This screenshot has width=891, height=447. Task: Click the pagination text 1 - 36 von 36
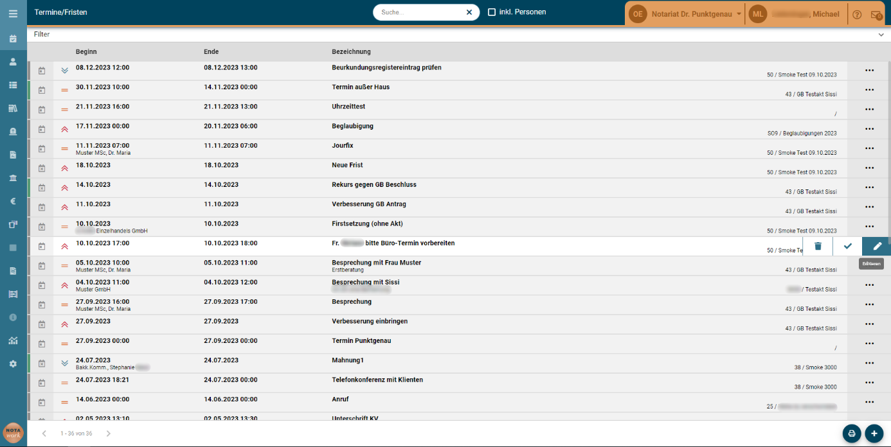(x=76, y=434)
